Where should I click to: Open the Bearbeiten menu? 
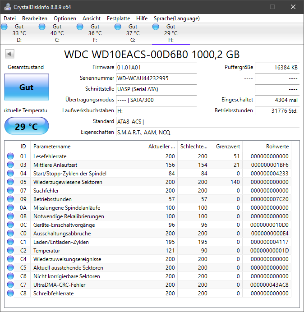tap(35, 18)
